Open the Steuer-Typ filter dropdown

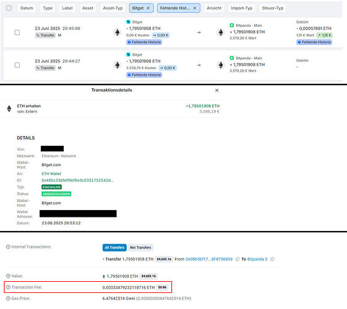273,8
